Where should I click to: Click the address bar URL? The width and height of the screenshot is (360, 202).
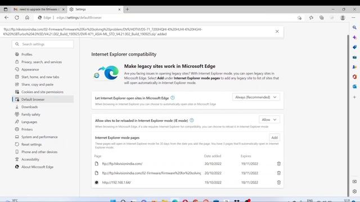[x=79, y=17]
